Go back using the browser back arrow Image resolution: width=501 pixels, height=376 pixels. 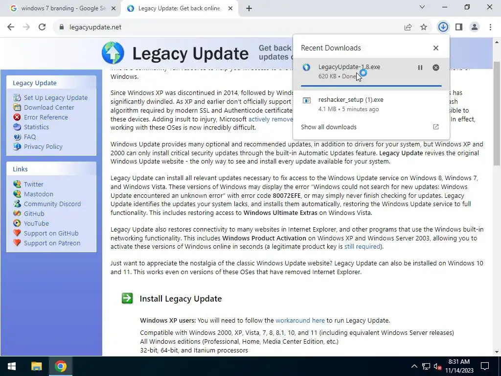tap(11, 27)
